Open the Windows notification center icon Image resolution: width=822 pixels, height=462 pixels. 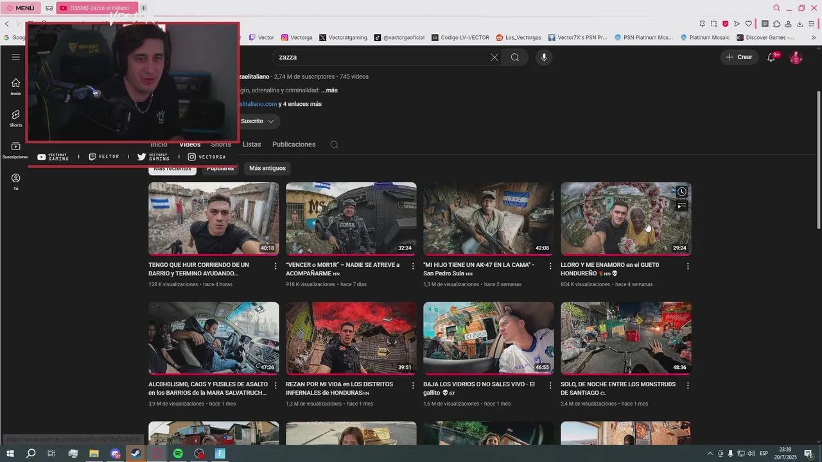[809, 453]
